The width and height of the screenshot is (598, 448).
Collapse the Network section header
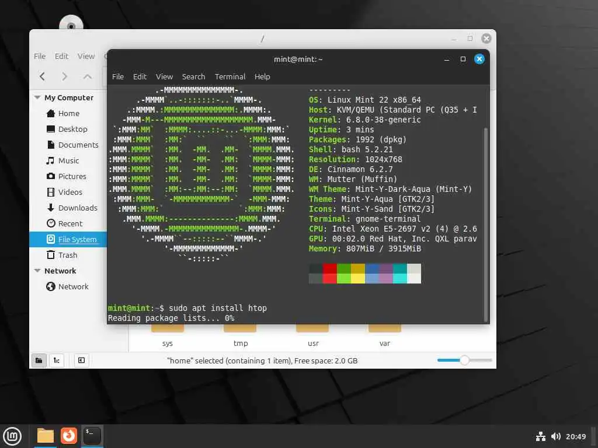coord(37,271)
